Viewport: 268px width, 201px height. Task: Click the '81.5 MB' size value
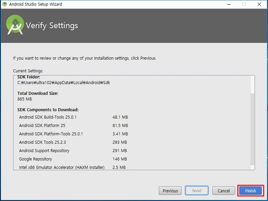pos(120,125)
